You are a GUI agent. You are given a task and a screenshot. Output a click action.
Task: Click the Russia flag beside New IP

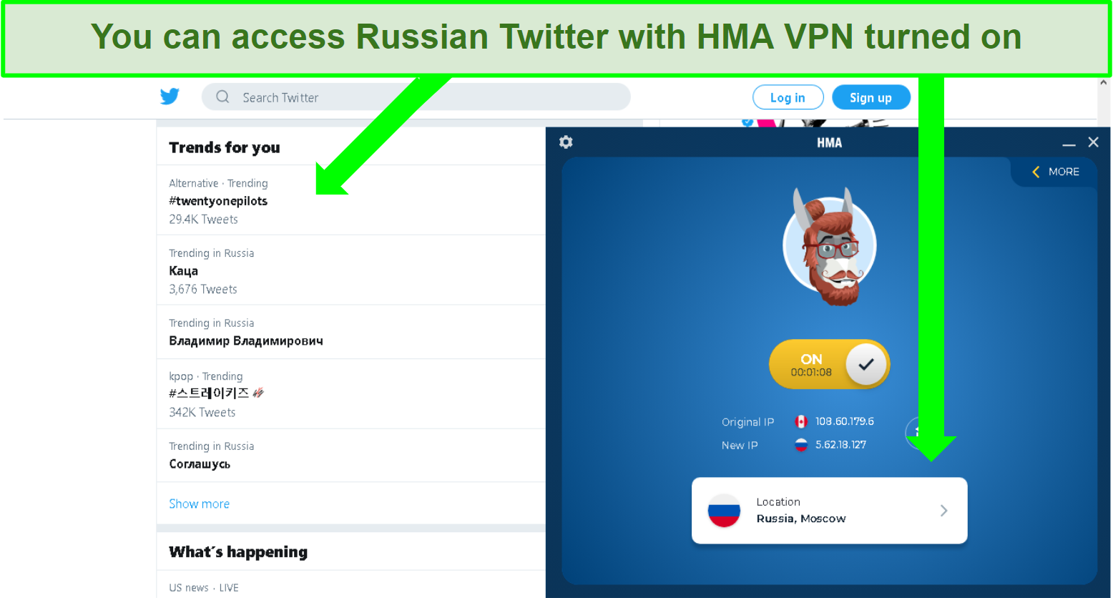point(801,445)
